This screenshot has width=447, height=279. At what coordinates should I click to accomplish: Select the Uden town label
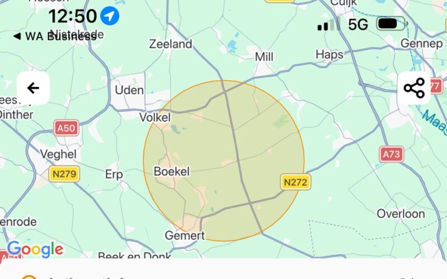coord(129,90)
